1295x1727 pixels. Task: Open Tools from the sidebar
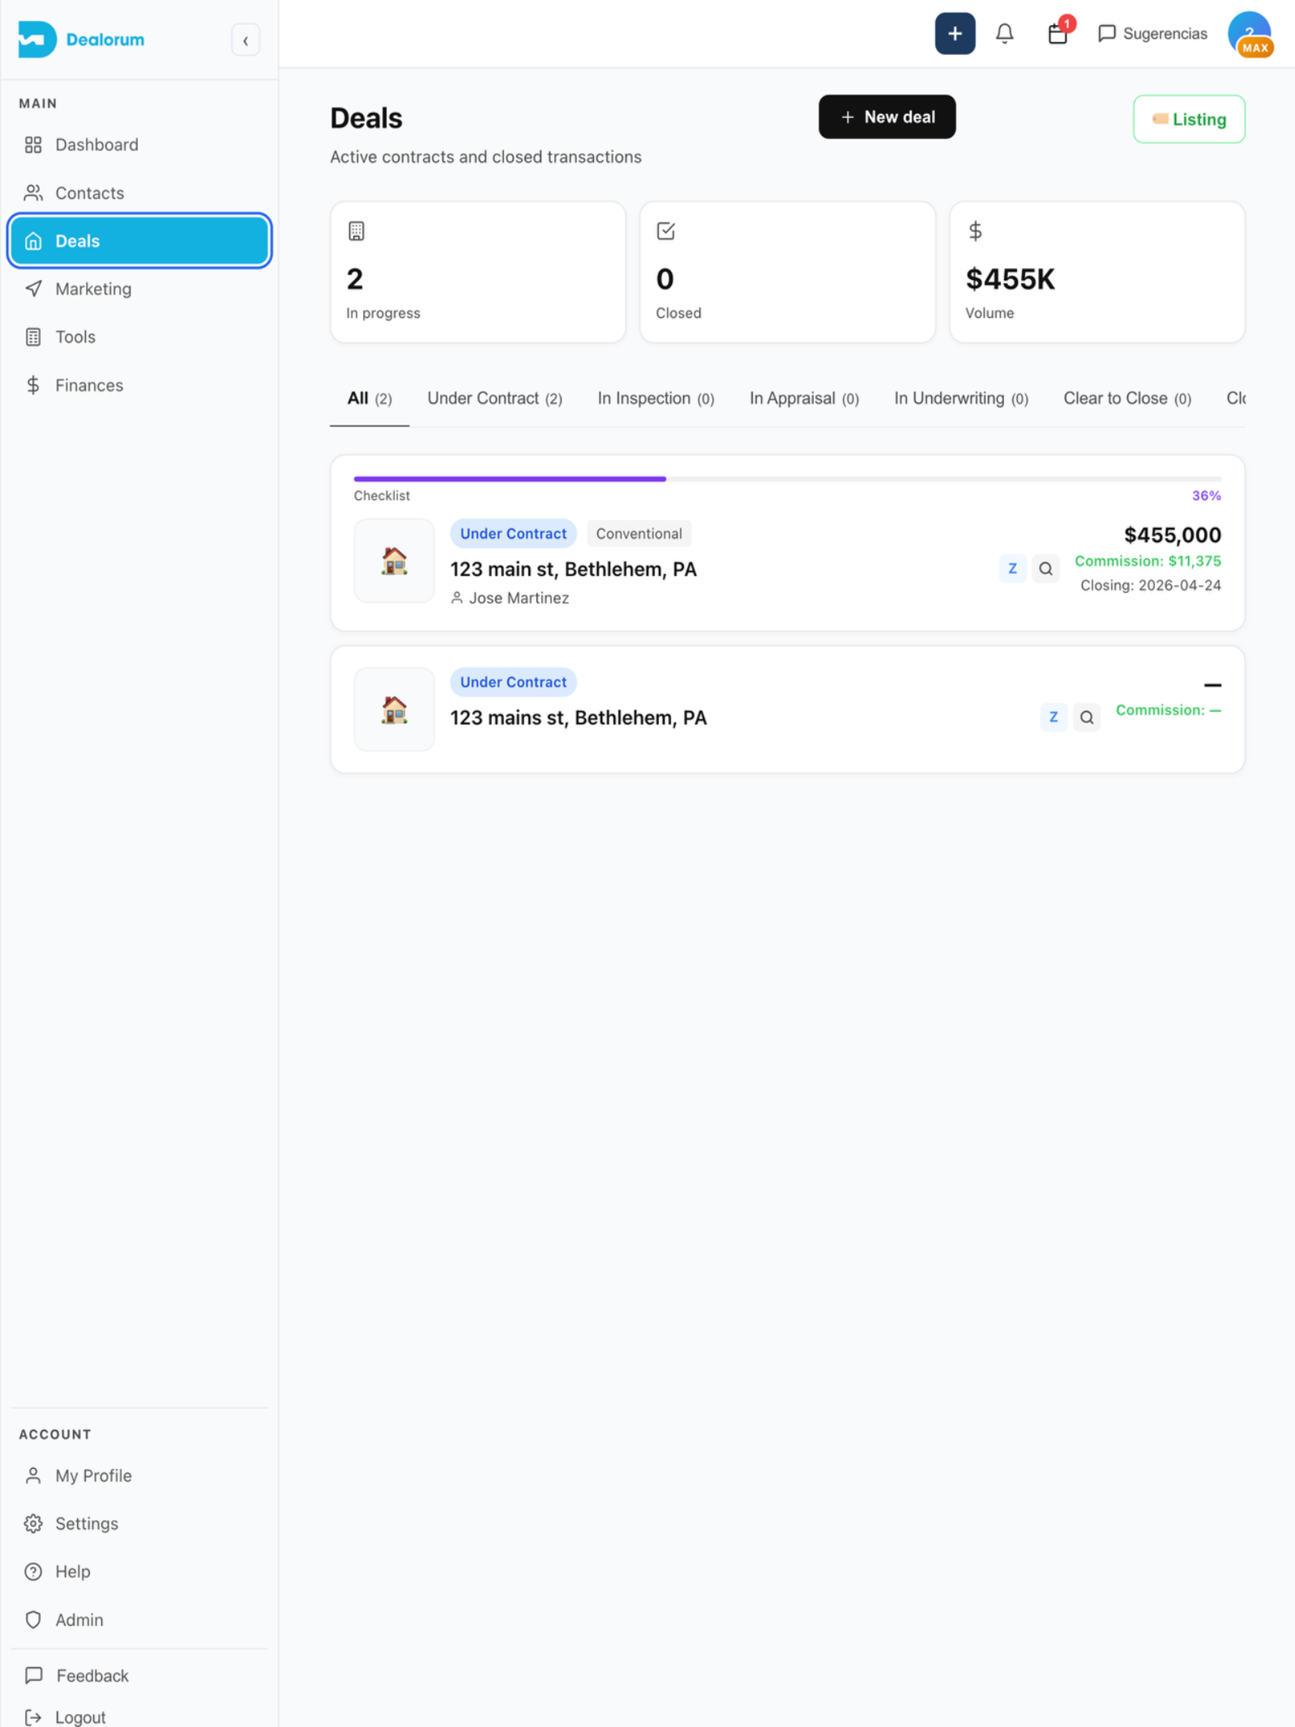click(140, 336)
